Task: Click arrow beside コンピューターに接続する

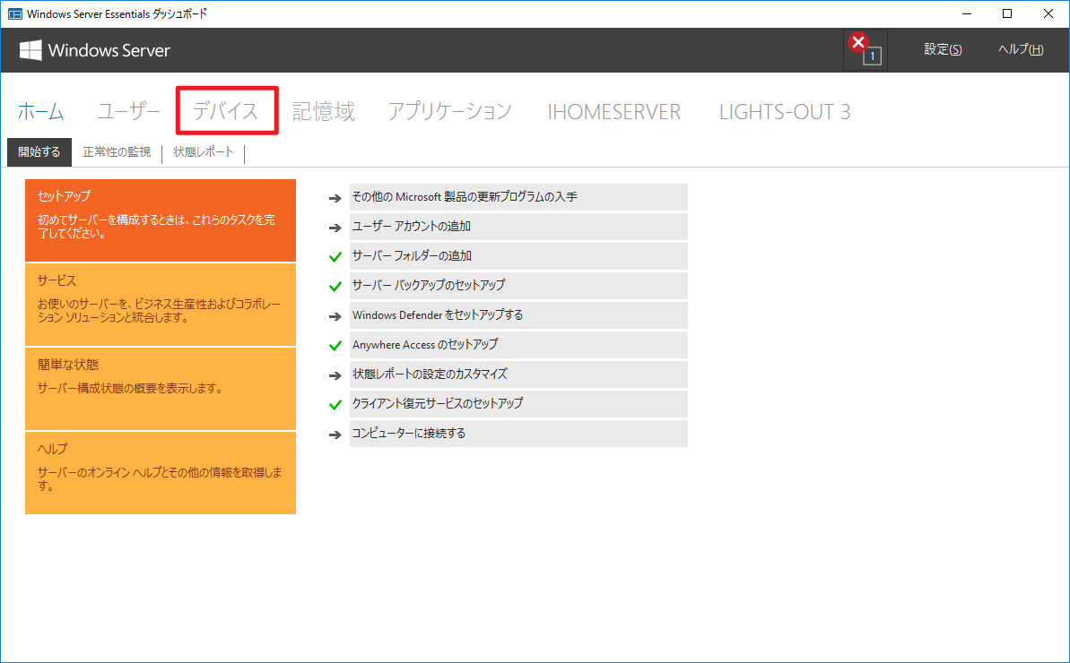Action: point(335,435)
